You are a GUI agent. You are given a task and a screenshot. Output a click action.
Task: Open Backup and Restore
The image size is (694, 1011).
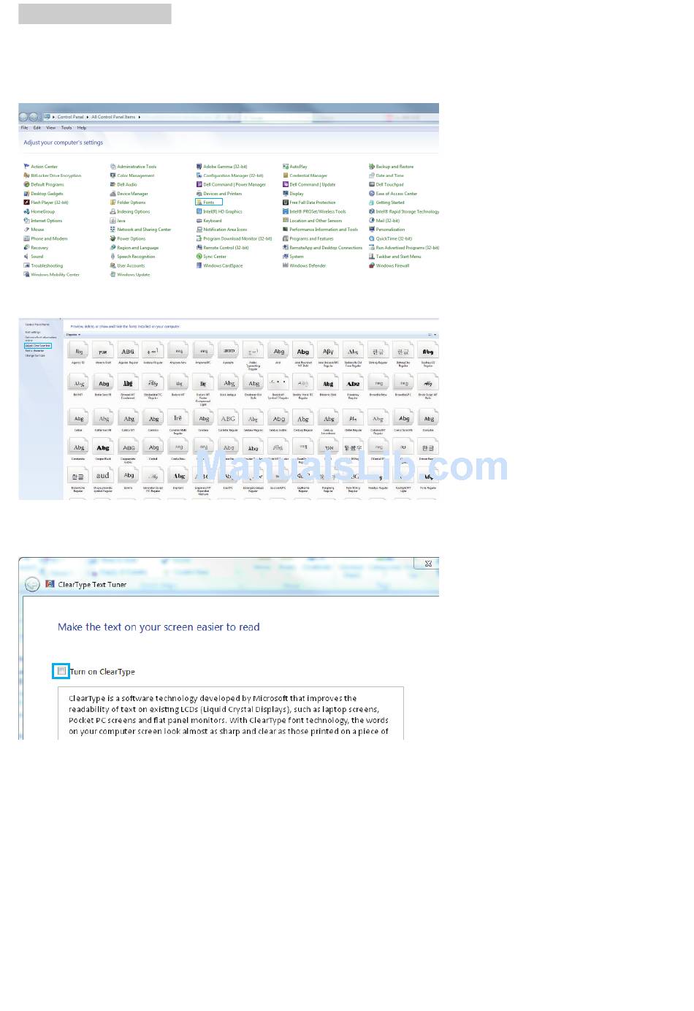pos(391,167)
